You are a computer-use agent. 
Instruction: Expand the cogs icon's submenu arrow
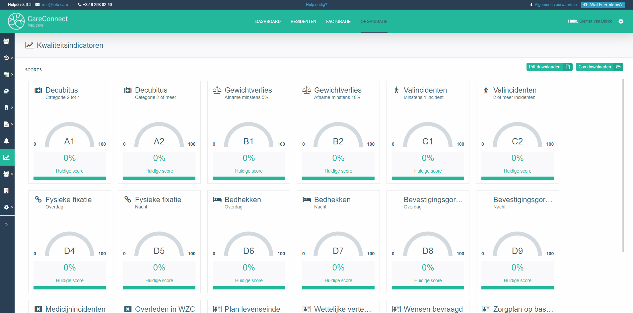pos(12,207)
